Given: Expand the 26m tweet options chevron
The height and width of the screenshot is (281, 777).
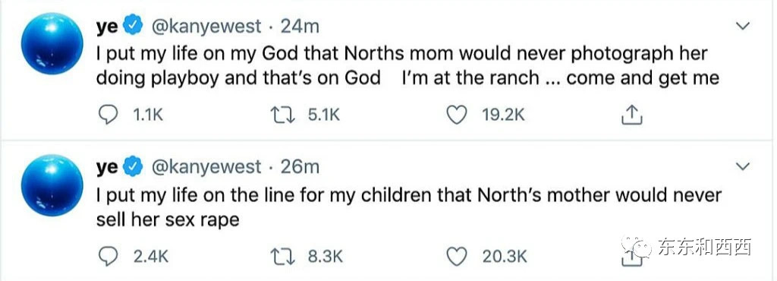Looking at the screenshot, I should (742, 168).
